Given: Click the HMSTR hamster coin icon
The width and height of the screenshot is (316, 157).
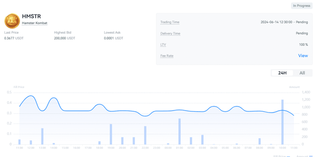Looking at the screenshot, I should [x=12, y=21].
